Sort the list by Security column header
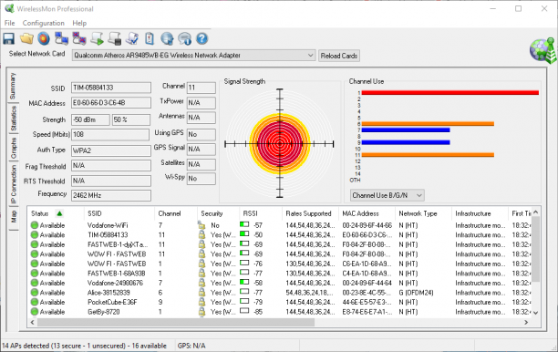 tap(218, 213)
